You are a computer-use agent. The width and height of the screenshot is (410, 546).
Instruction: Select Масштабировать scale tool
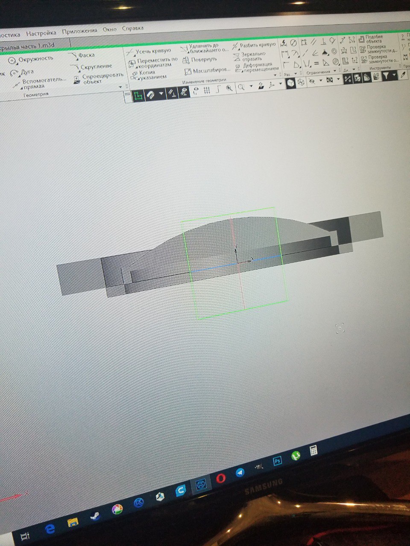coord(207,71)
